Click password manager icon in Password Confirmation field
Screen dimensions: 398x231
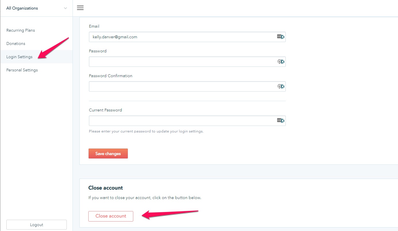[280, 86]
